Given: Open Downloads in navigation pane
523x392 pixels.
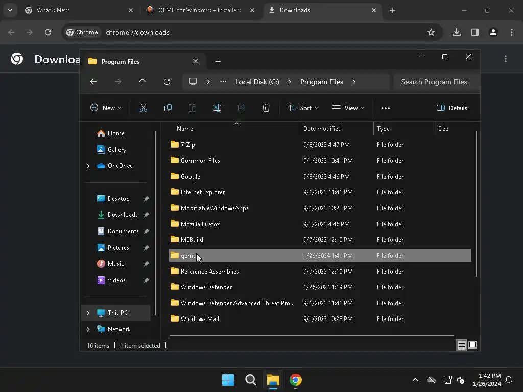Looking at the screenshot, I should pos(123,215).
